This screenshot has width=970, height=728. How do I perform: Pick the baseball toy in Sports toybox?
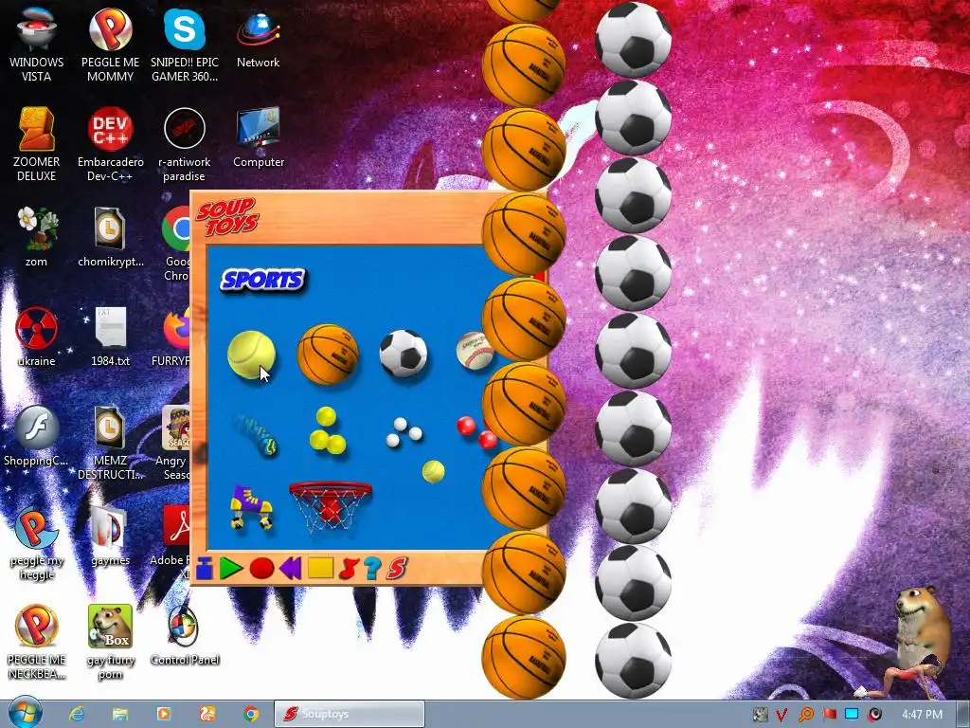pyautogui.click(x=474, y=351)
